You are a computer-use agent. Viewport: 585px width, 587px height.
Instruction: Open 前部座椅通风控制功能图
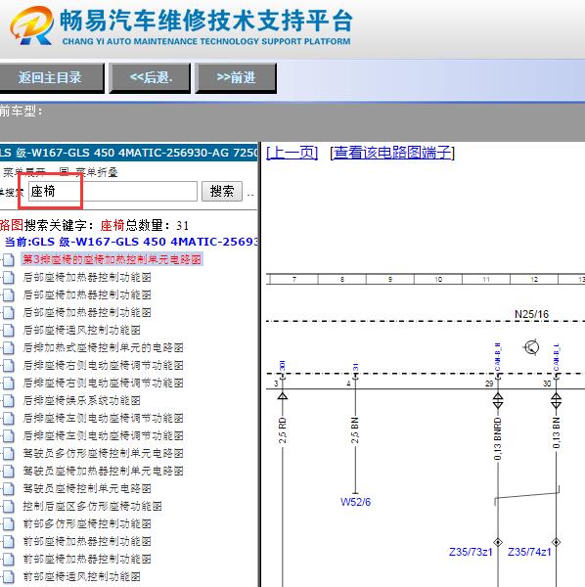click(x=81, y=576)
